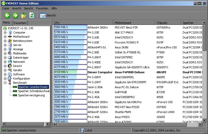Open the Datei menu
The image size is (208, 134).
click(6, 8)
